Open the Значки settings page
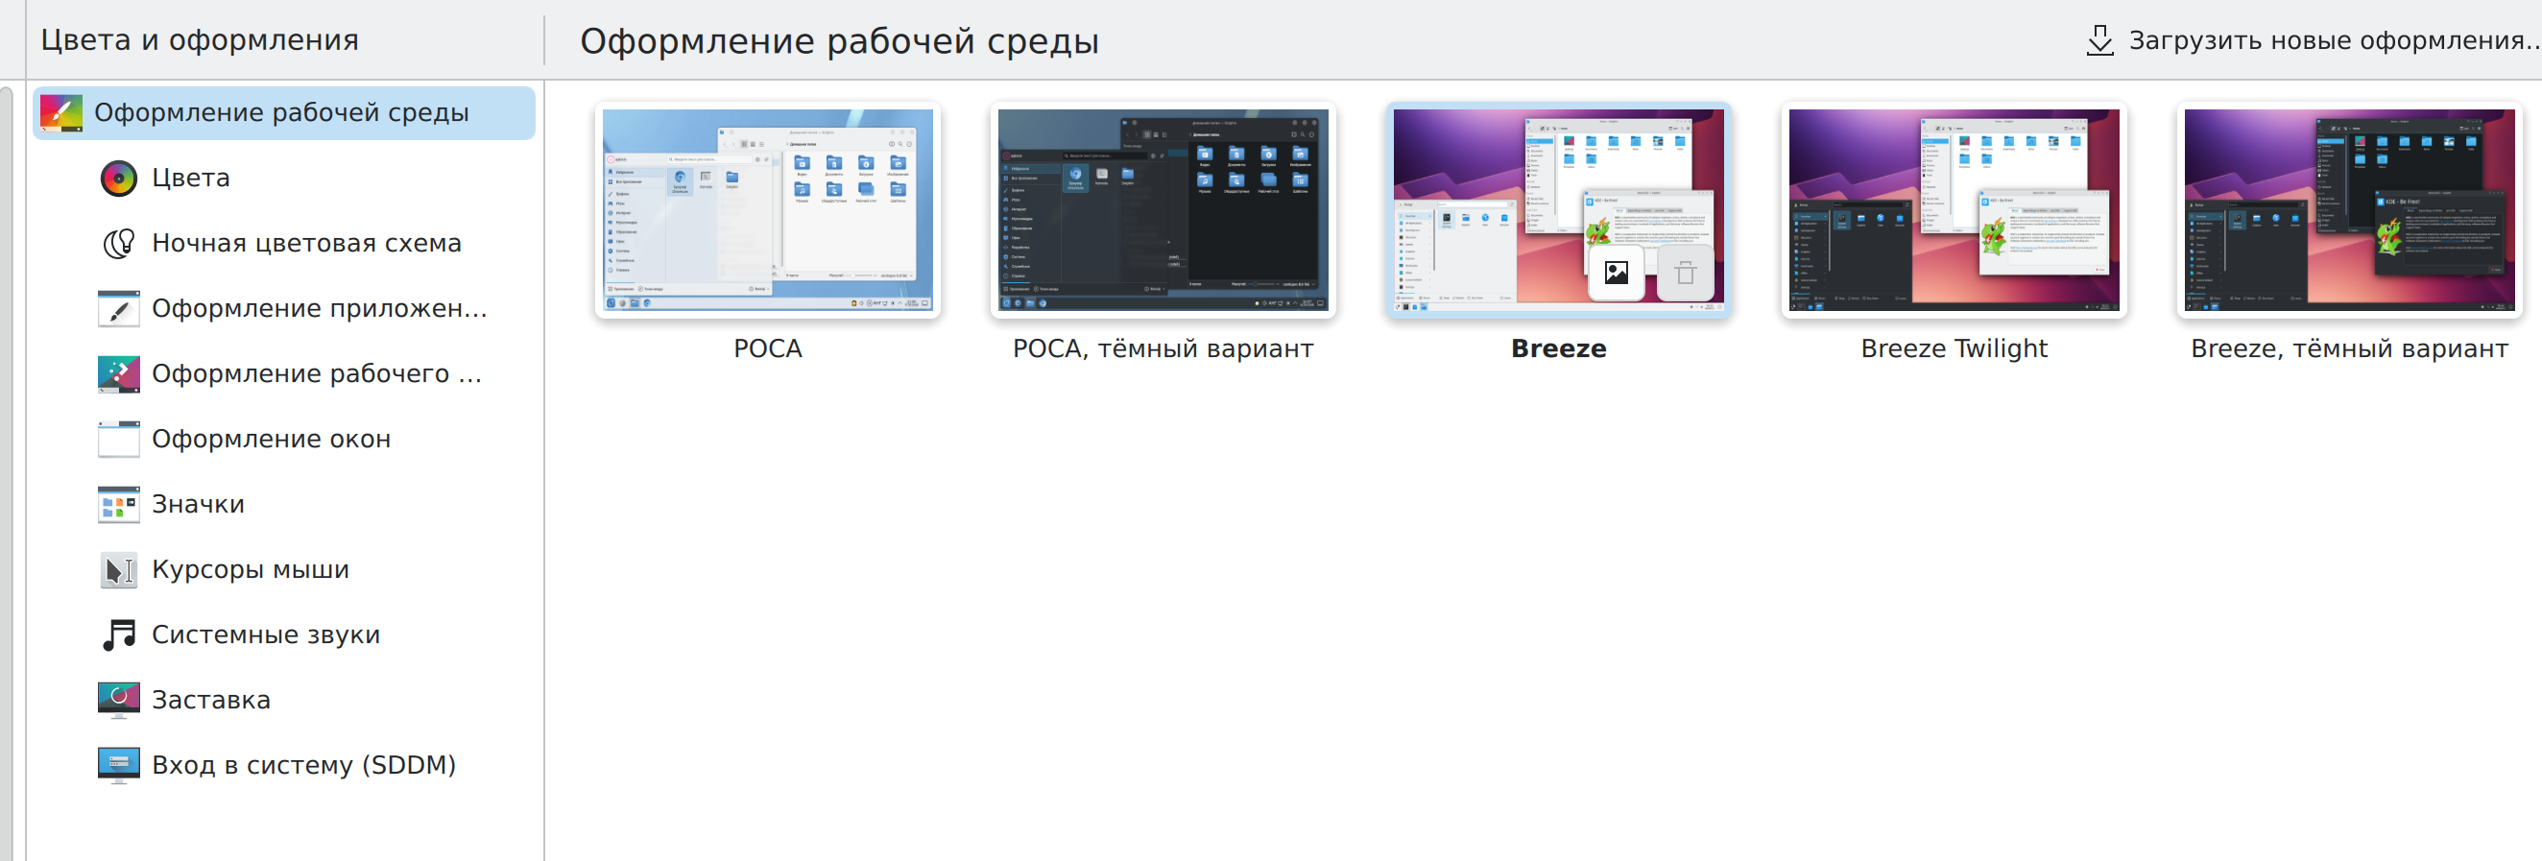Viewport: 2542px width, 861px height. (x=284, y=504)
